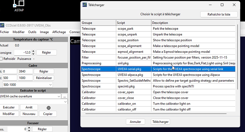Image resolution: width=245 pixels, height=132 pixels.
Task: Click the browse script '...' button
Action: click(x=65, y=96)
